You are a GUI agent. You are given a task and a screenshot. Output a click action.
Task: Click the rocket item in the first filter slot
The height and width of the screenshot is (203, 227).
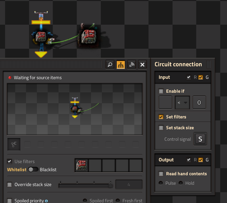pos(82,165)
